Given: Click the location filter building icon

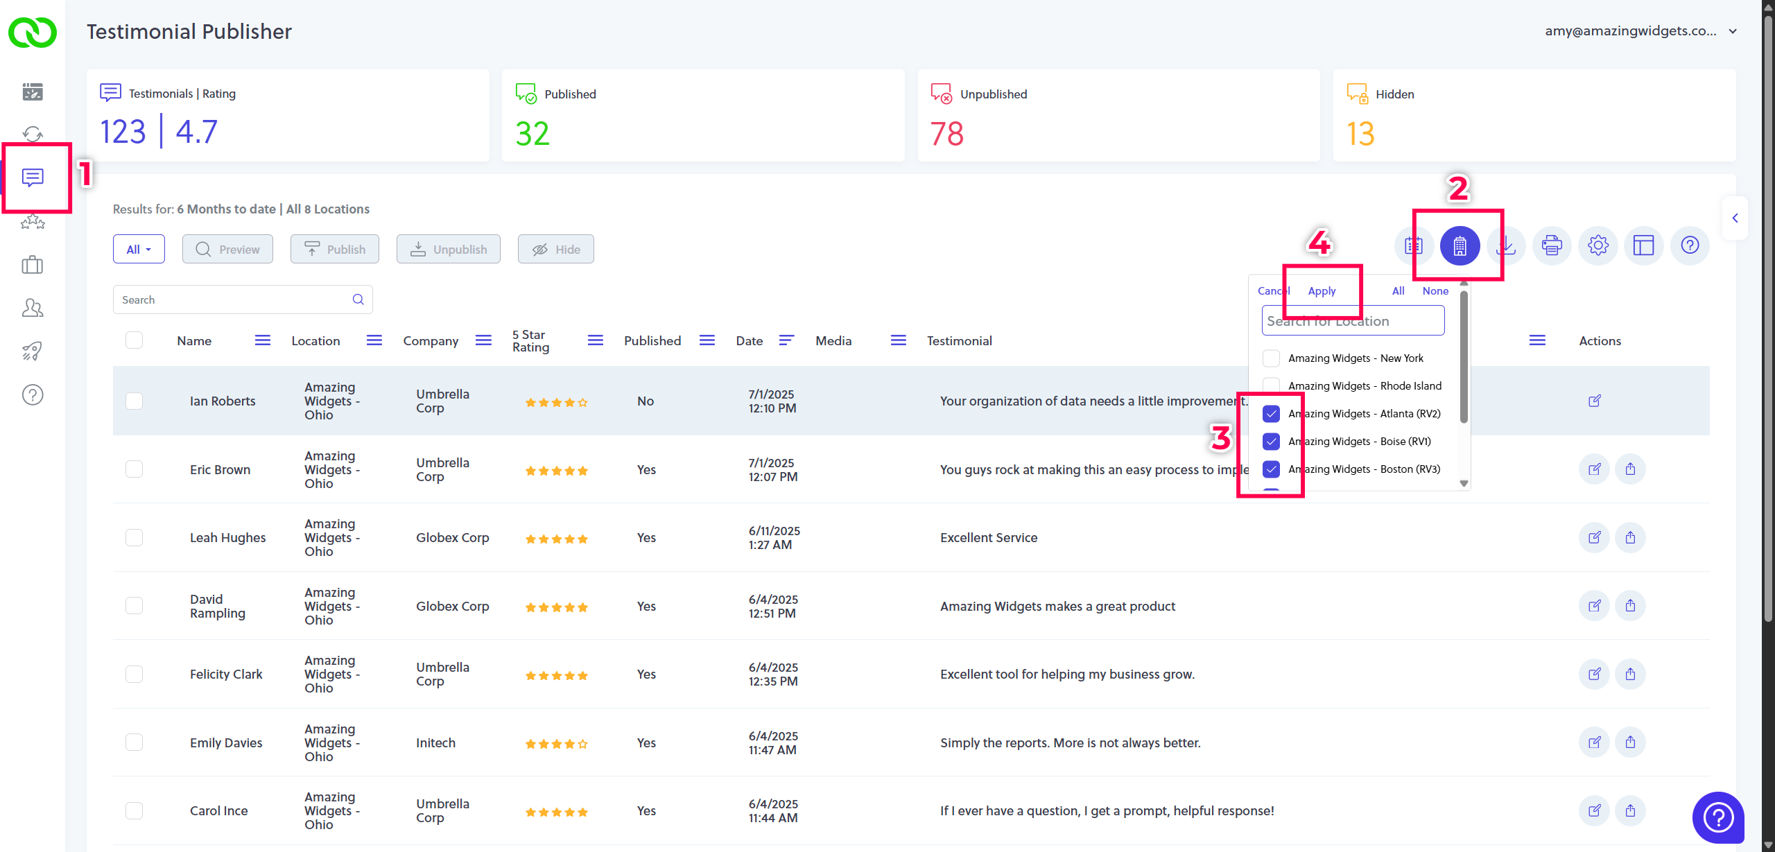Looking at the screenshot, I should [1460, 245].
